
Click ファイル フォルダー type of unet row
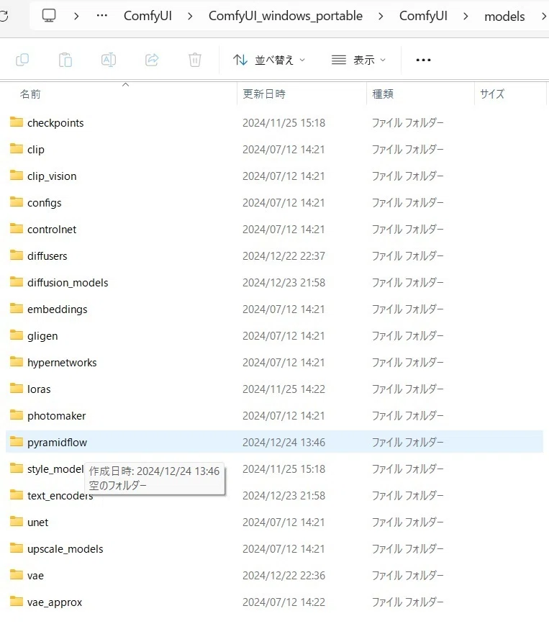click(x=407, y=522)
